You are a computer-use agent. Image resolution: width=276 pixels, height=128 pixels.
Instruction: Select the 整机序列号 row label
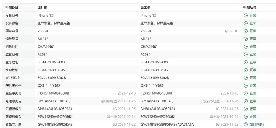(13, 85)
